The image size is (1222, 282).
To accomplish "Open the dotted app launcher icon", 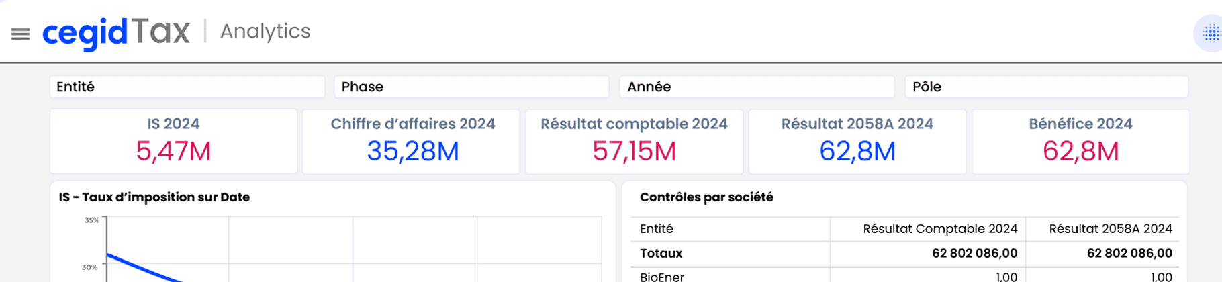I will tap(1211, 34).
